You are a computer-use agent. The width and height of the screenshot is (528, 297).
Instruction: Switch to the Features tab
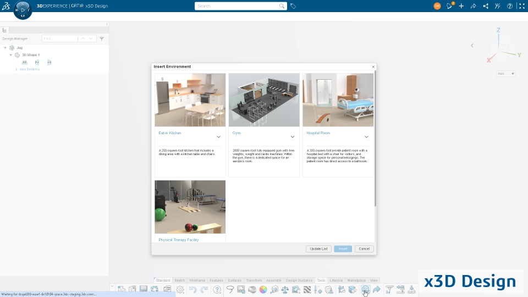(216, 280)
